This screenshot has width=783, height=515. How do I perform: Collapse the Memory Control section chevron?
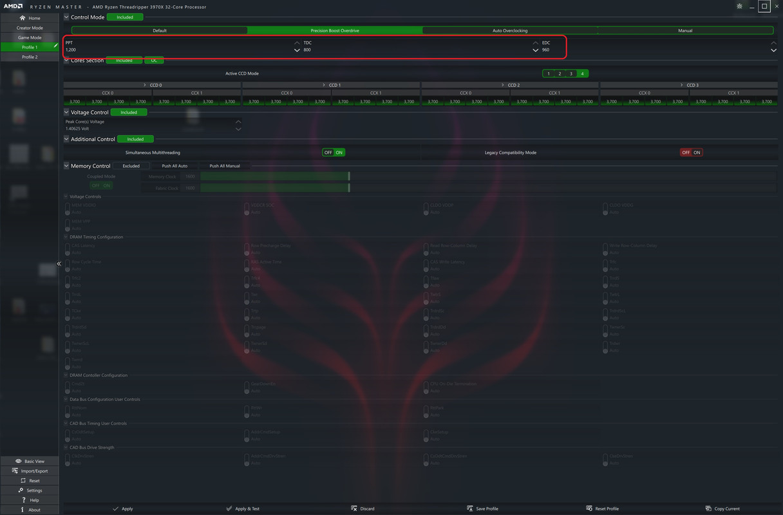tap(66, 166)
